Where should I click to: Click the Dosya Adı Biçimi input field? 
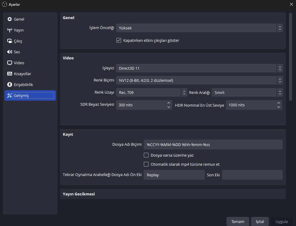(213, 145)
